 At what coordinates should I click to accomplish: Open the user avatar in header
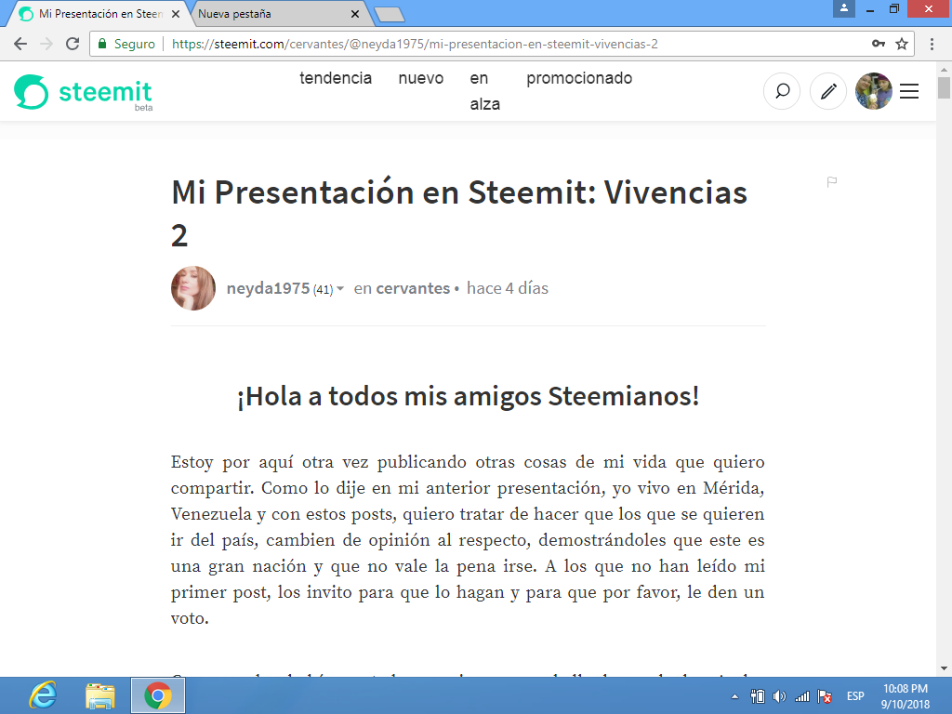coord(874,92)
